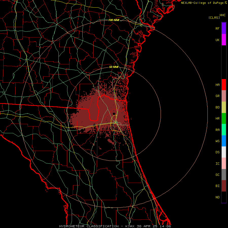The image size is (228, 228).
Task: Select the BD yellow legend swatch
Action: click(x=224, y=107)
